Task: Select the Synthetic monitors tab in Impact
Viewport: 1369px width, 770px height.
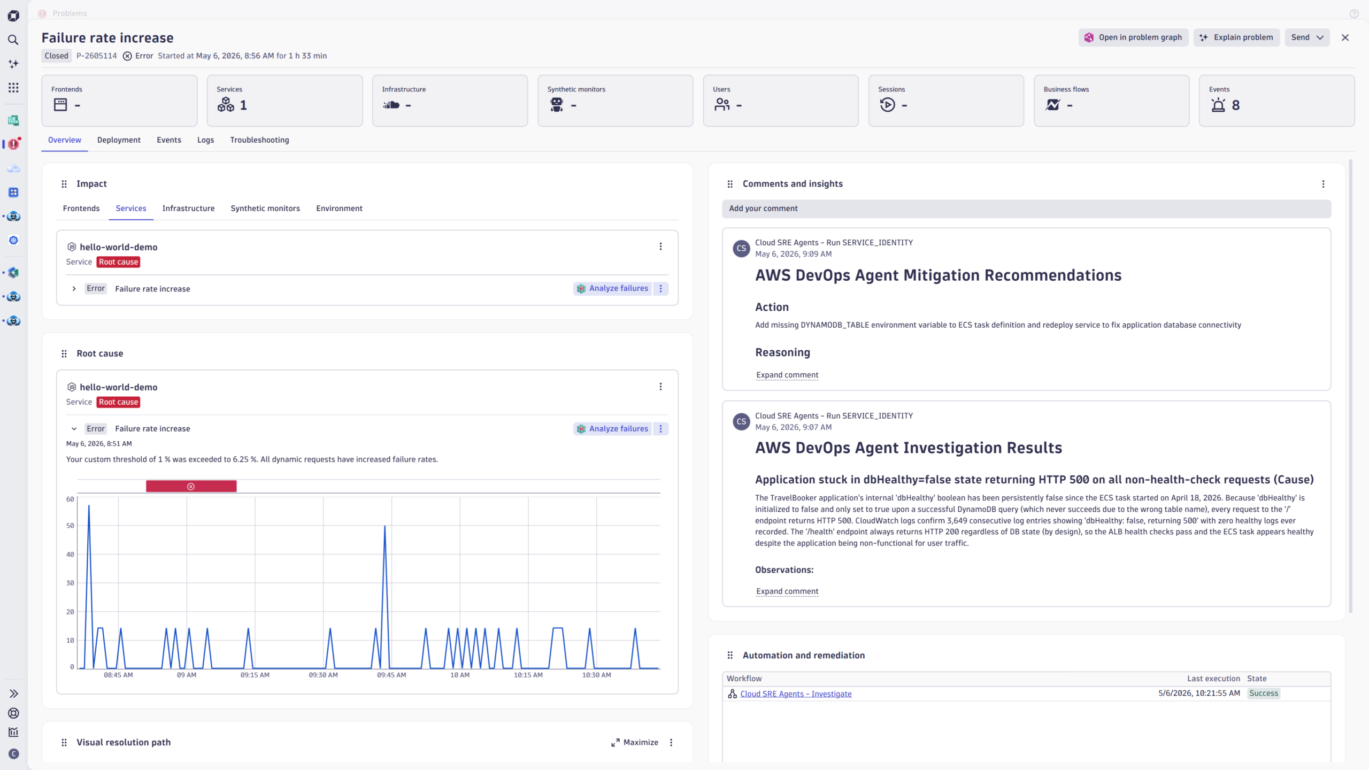Action: (265, 209)
